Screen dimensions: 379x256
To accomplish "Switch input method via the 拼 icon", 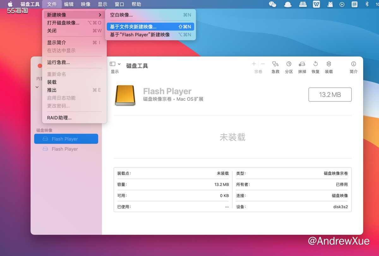I will point(354,4).
